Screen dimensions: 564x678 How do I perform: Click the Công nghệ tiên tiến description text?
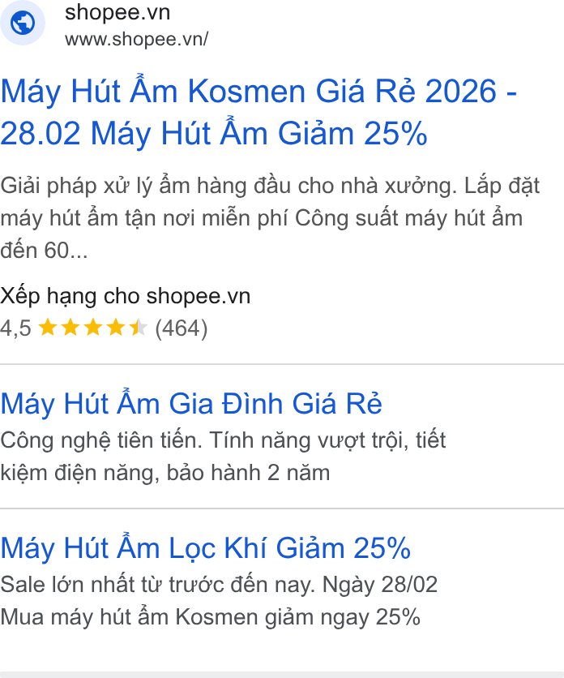point(223,457)
